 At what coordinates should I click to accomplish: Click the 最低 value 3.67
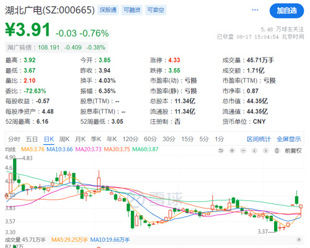tap(30, 71)
